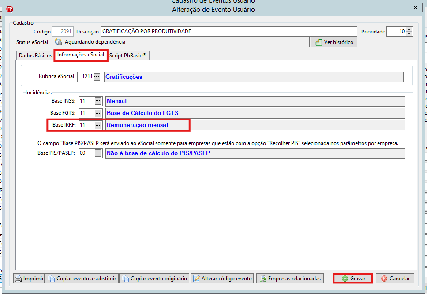This screenshot has height=294, width=427.
Task: Click the green check icon on Gravar
Action: point(345,279)
